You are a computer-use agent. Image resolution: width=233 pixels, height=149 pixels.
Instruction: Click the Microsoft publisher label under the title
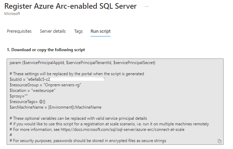[x=12, y=14]
